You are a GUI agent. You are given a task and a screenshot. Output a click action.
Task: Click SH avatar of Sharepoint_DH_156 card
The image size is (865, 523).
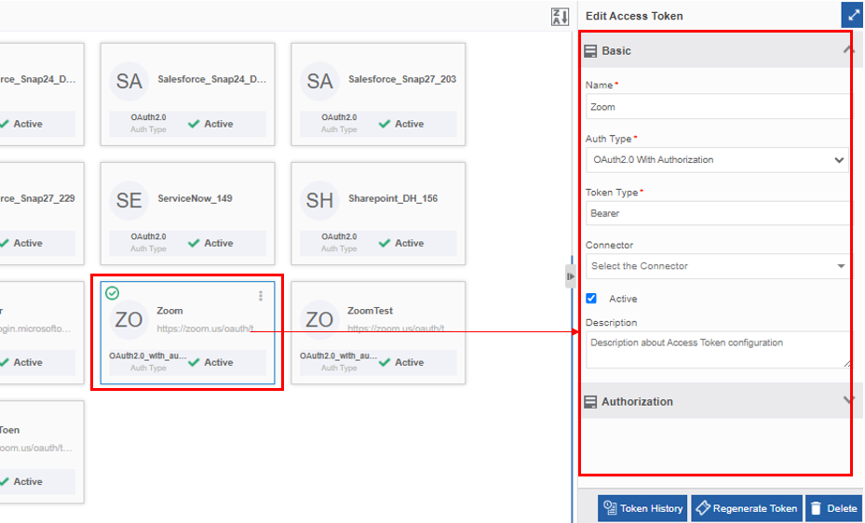point(319,200)
